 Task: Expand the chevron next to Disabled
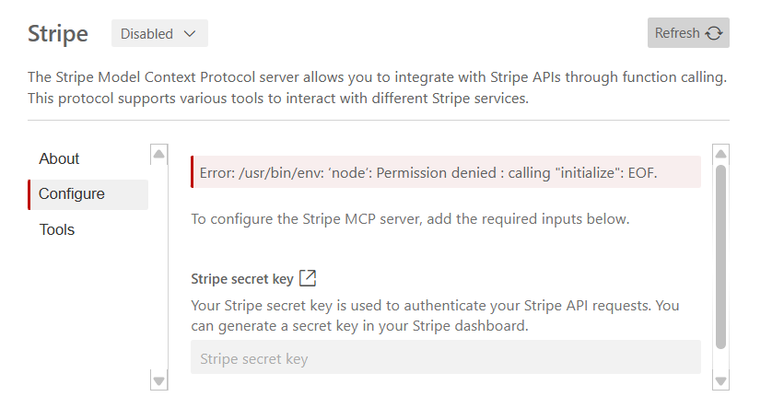pos(190,34)
